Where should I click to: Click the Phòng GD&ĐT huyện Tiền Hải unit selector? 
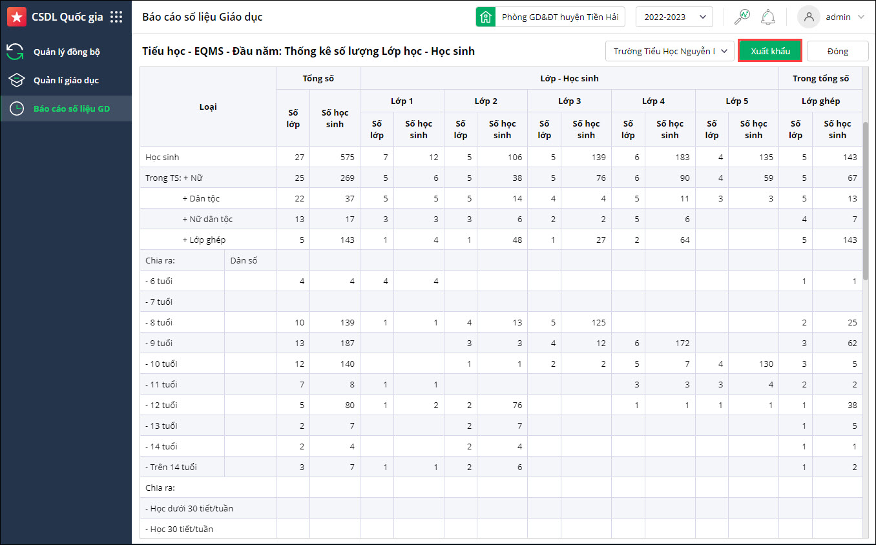click(559, 17)
